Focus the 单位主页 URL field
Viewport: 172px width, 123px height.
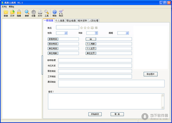coord(114,53)
